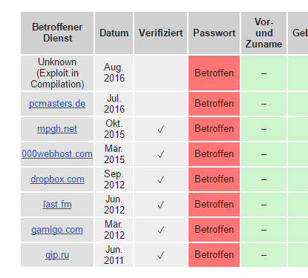
Task: Follow the gamigo.com link
Action: coord(57,230)
